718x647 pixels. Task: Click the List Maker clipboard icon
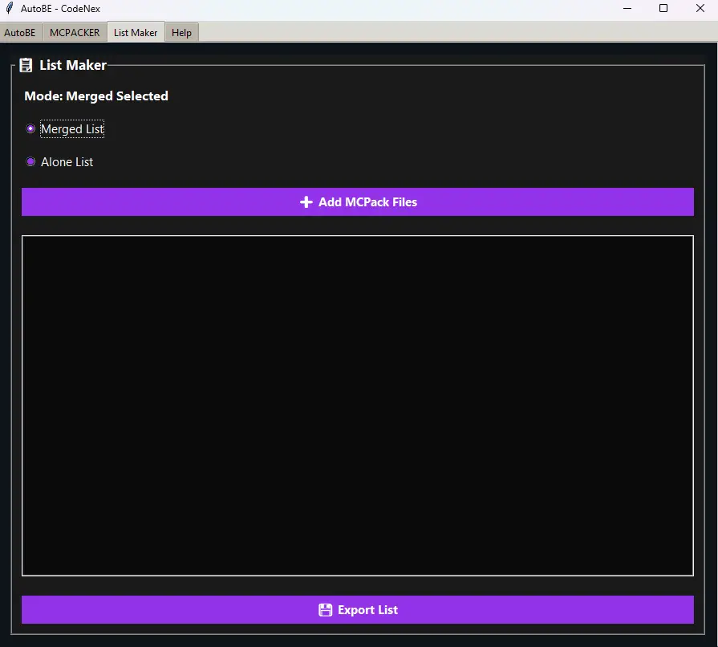(x=26, y=65)
